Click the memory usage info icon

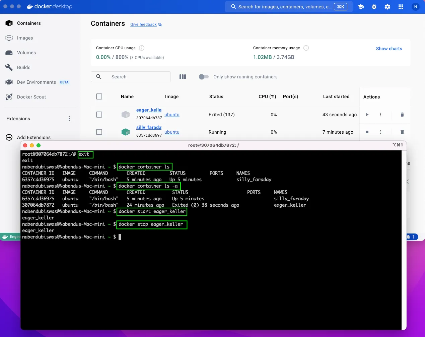click(306, 48)
